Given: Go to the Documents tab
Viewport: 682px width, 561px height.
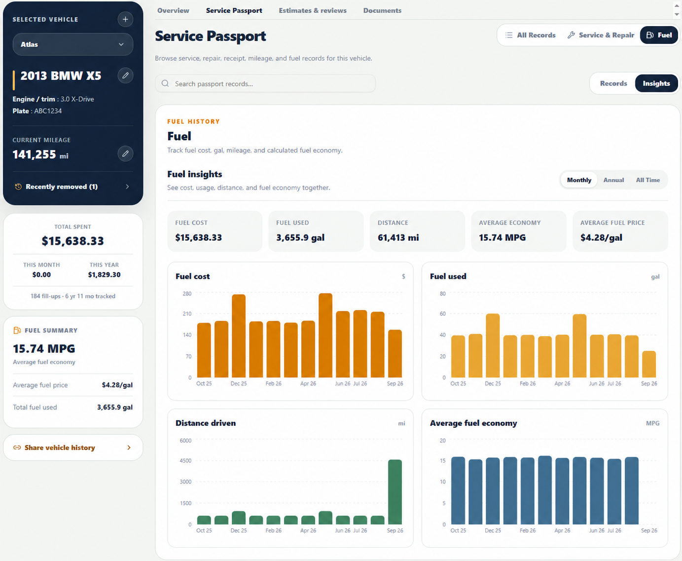Looking at the screenshot, I should click(x=382, y=10).
